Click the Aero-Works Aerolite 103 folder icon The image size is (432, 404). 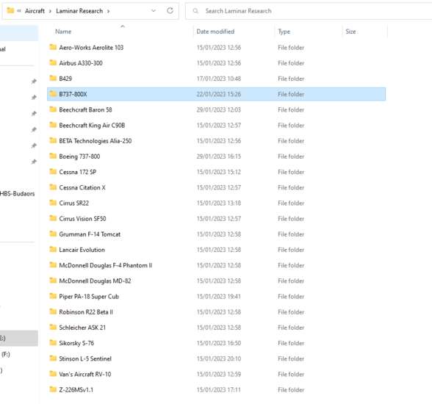click(x=53, y=47)
